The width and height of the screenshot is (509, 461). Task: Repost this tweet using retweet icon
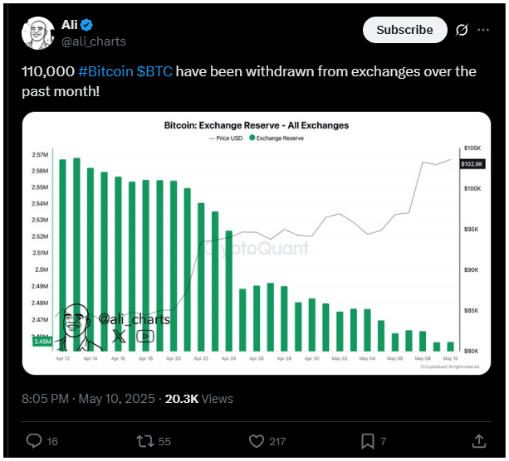coord(144,441)
